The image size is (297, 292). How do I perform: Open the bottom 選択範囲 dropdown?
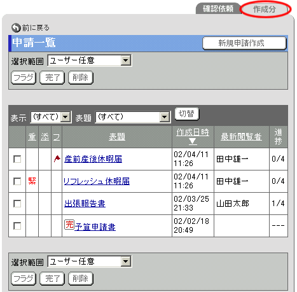(x=90, y=261)
